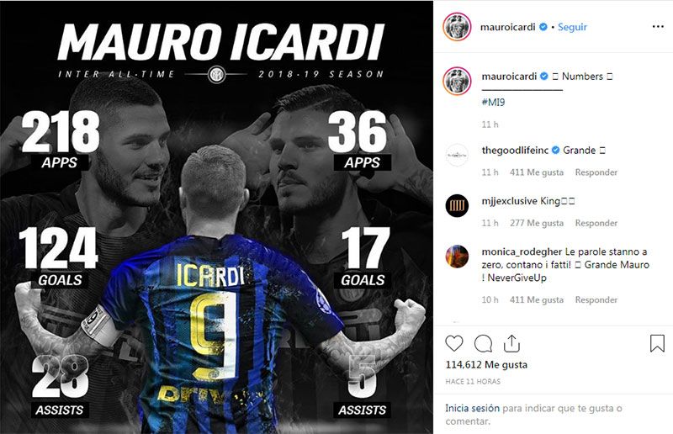Open the thegoodlifeinc username link

pos(515,151)
